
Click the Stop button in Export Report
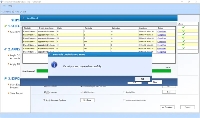click(155, 82)
